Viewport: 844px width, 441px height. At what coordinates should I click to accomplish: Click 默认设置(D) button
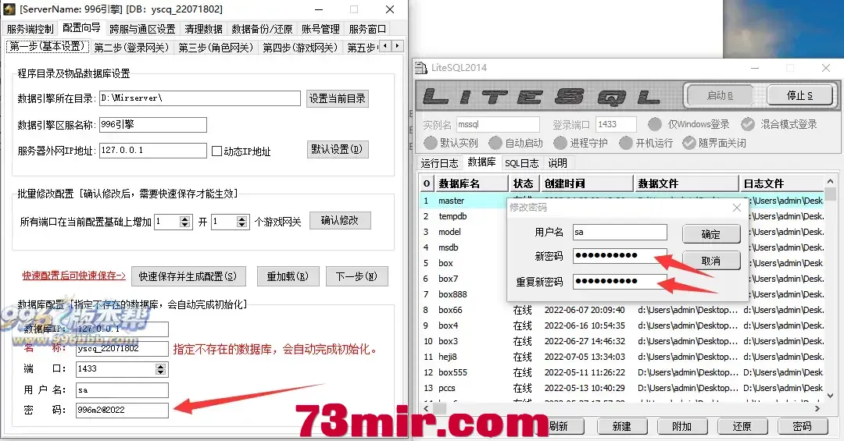click(338, 149)
